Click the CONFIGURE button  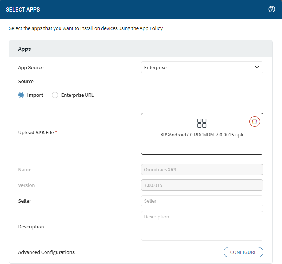click(243, 252)
